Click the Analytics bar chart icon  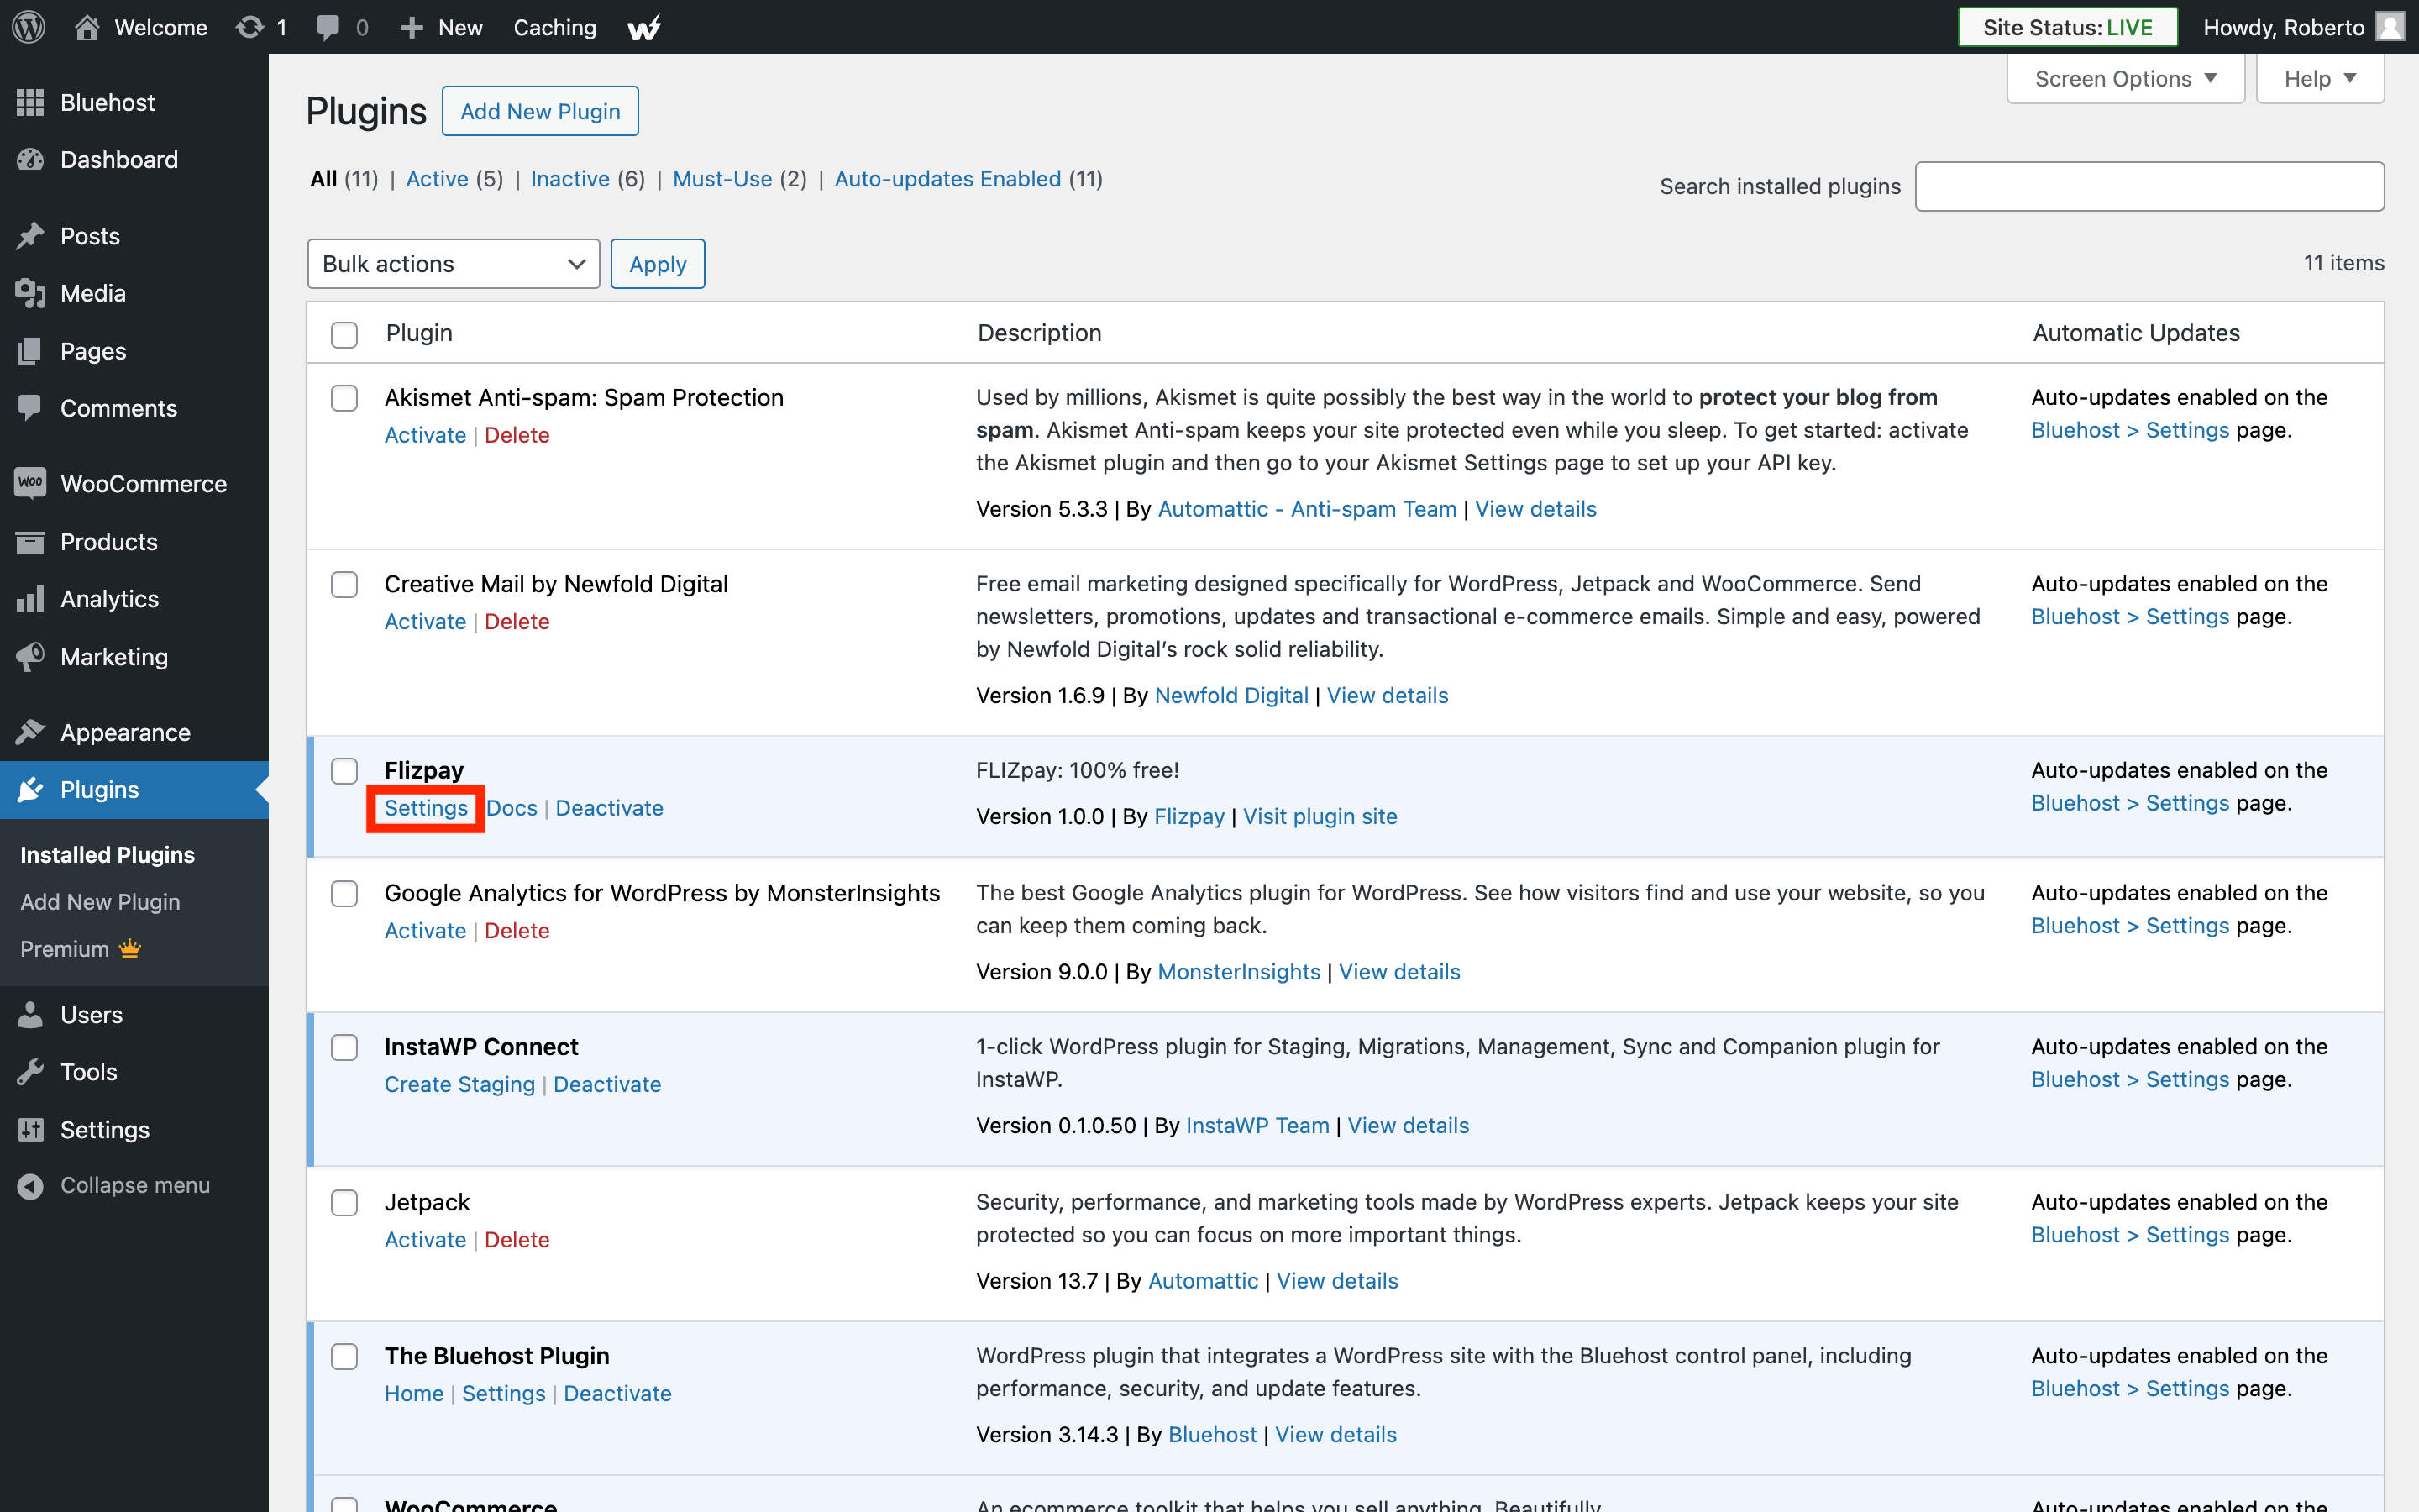(30, 598)
